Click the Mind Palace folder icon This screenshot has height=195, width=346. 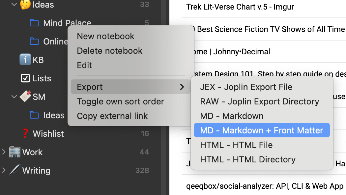(34, 23)
